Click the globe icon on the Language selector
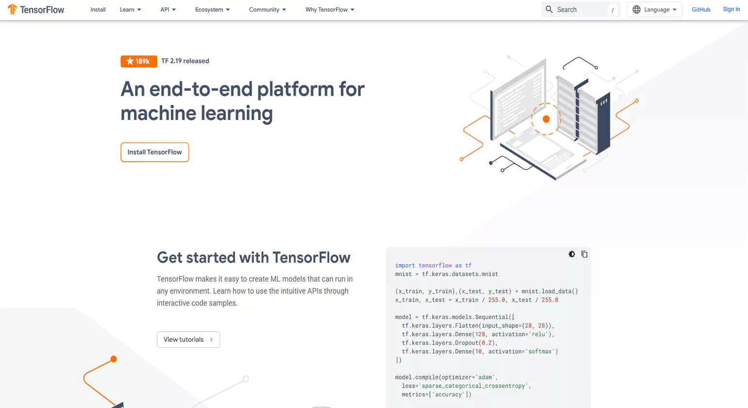The height and width of the screenshot is (408, 748). (x=637, y=9)
